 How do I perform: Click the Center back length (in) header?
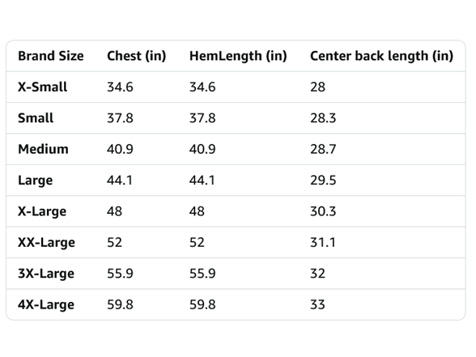click(381, 56)
